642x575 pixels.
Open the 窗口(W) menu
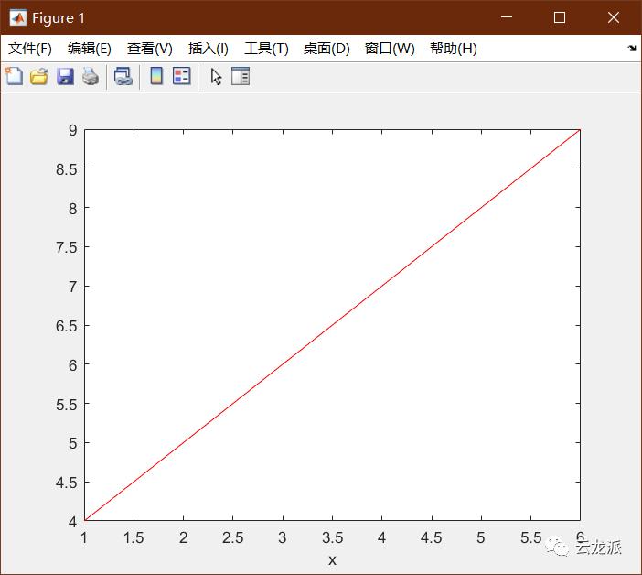(x=390, y=49)
